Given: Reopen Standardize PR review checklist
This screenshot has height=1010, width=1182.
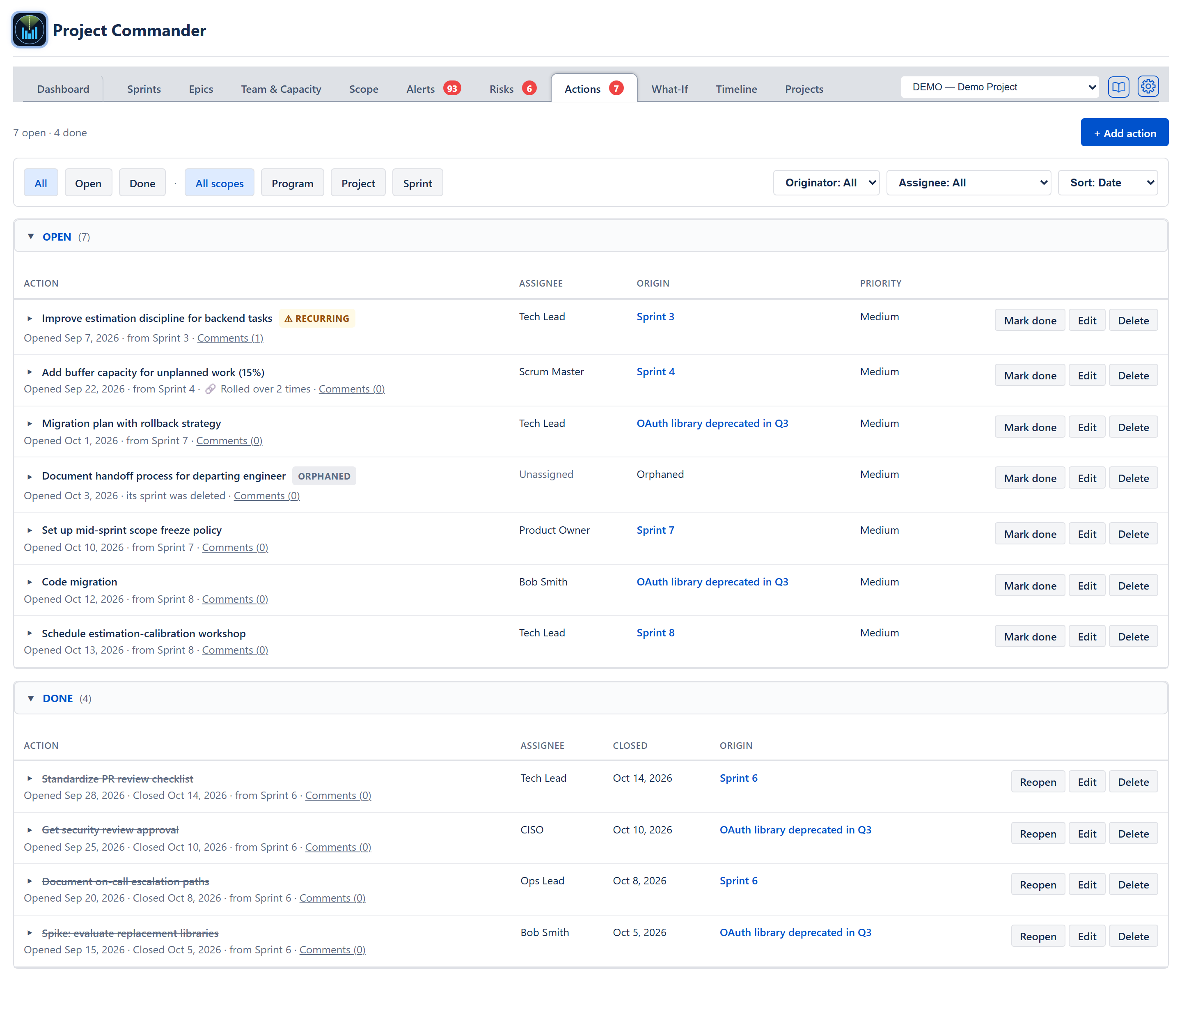Looking at the screenshot, I should coord(1038,782).
